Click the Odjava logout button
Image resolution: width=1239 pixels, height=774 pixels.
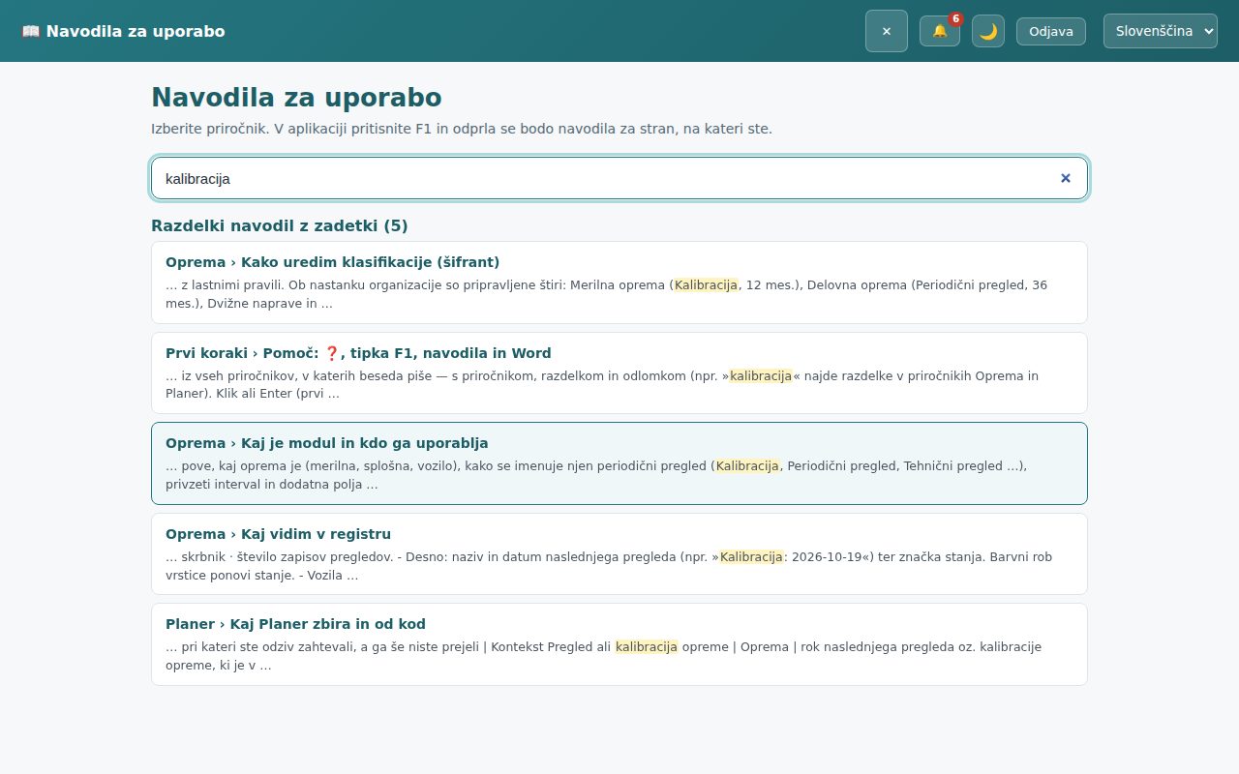click(1051, 31)
